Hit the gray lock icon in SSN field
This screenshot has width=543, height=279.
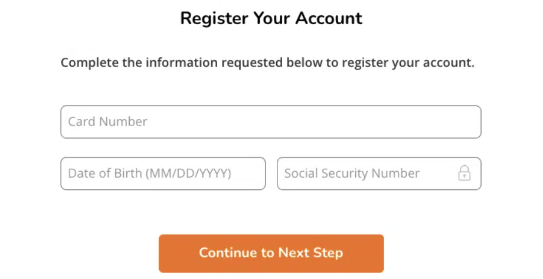(x=465, y=173)
